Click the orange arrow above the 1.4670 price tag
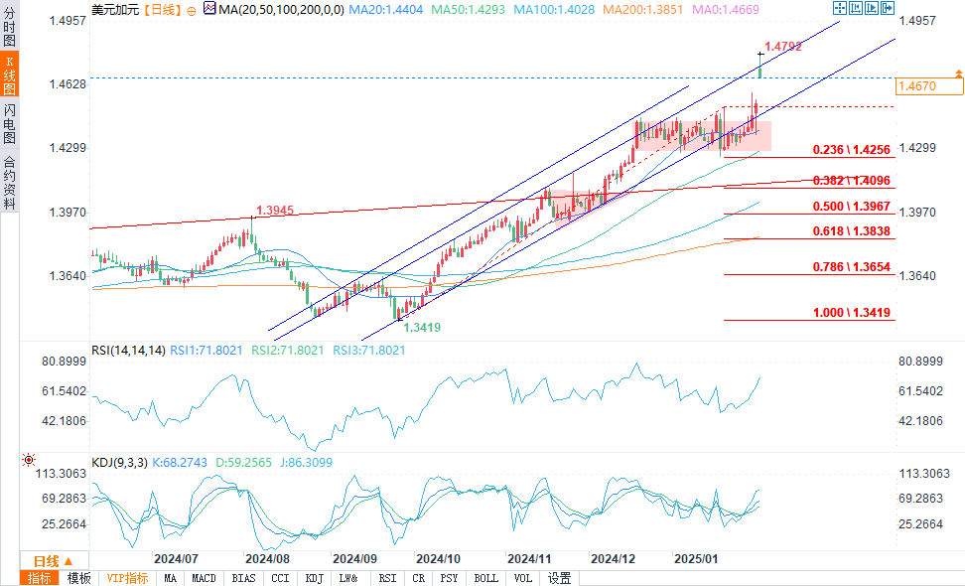This screenshot has height=586, width=965. (x=958, y=73)
